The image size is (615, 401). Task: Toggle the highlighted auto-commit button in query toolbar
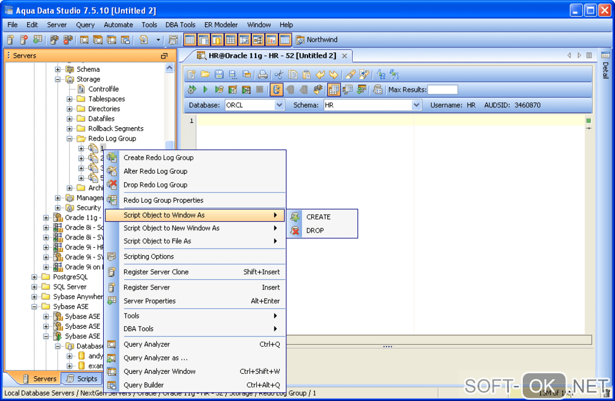coord(277,89)
